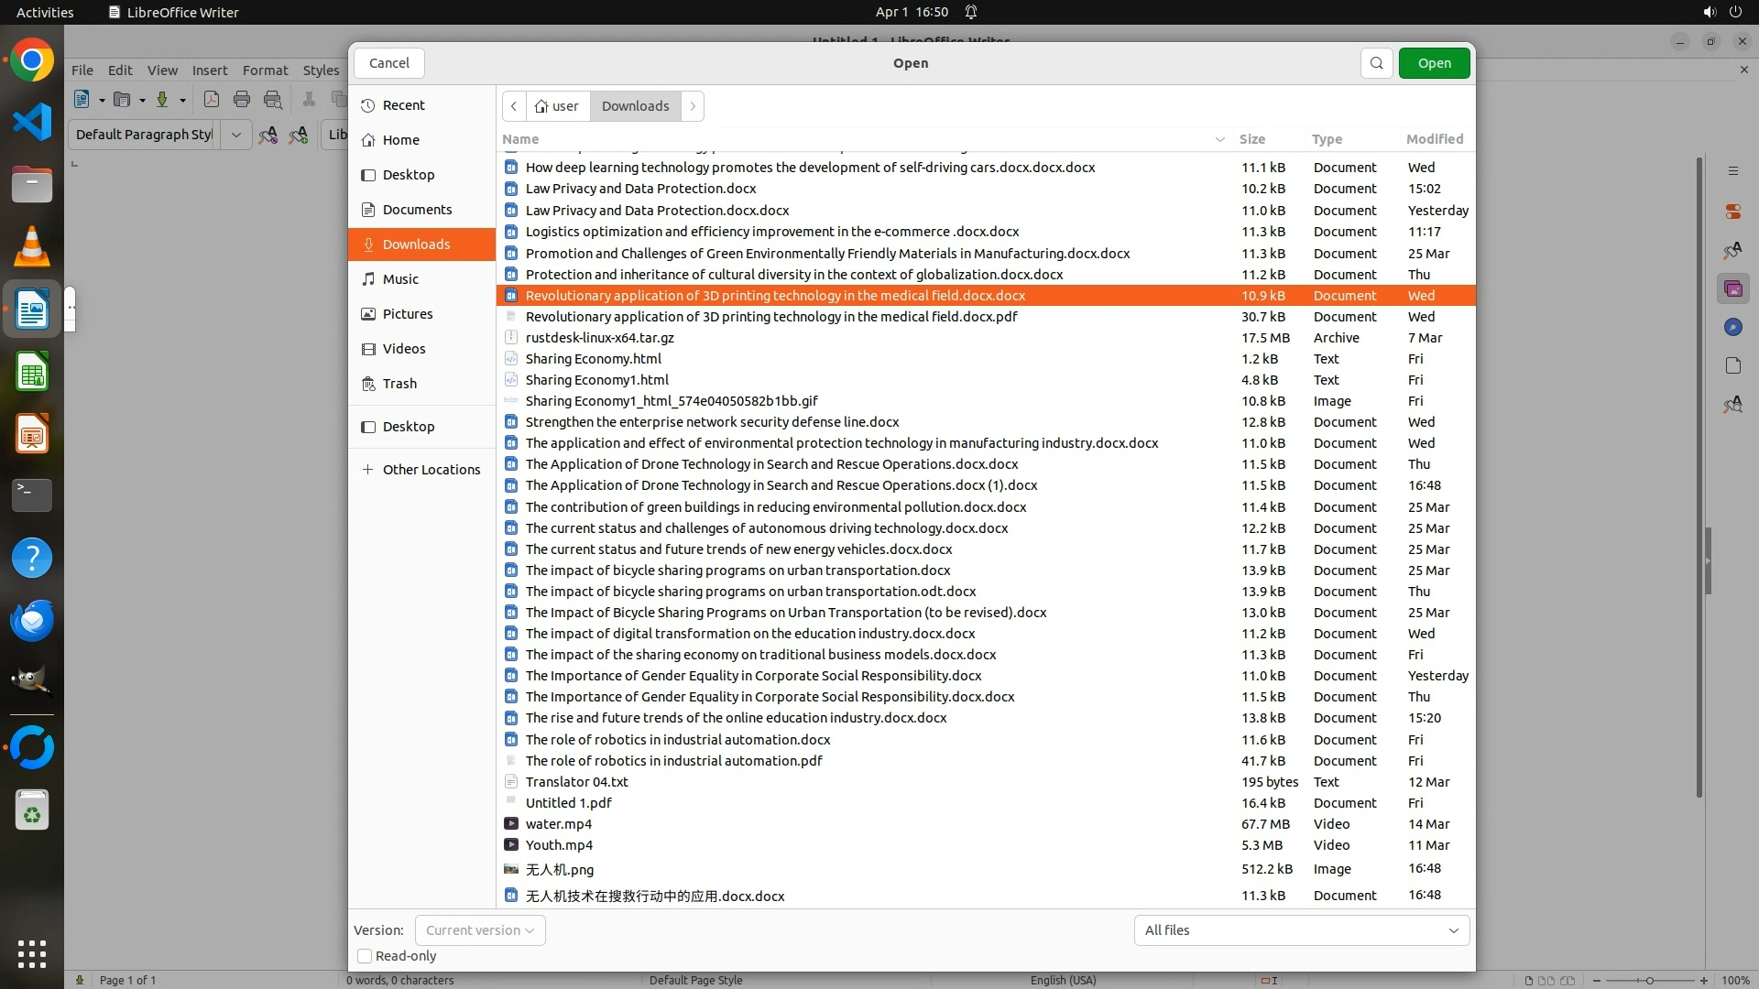Viewport: 1759px width, 989px height.
Task: Click the green Open button
Action: (x=1434, y=63)
